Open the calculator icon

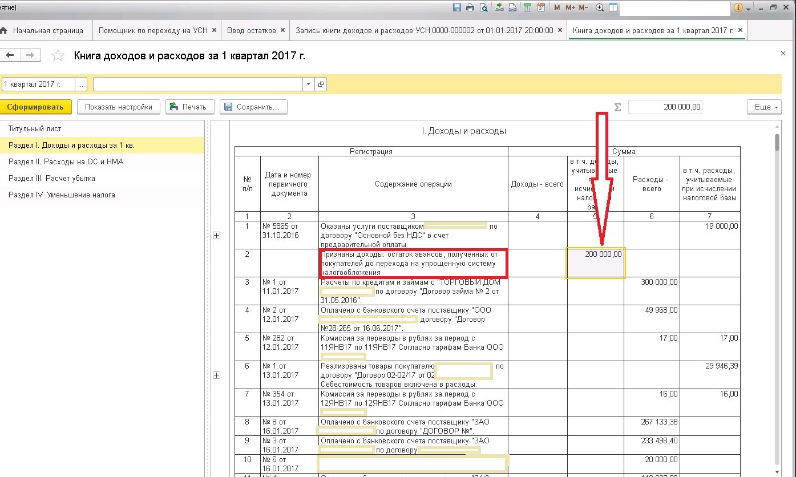point(528,8)
